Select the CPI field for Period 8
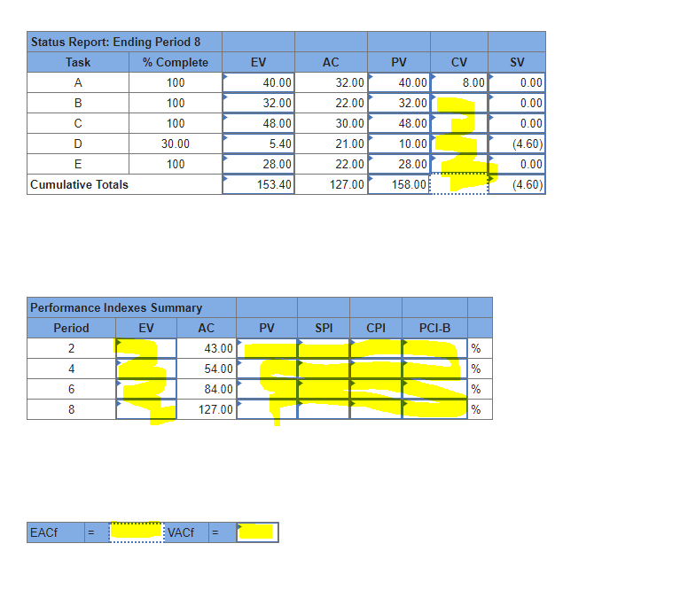The image size is (688, 590). coord(376,409)
